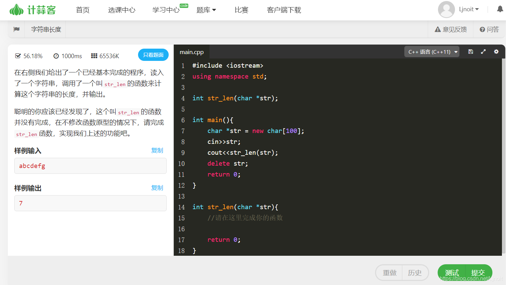Navigate to 比赛 in the top menu
This screenshot has width=506, height=285.
[241, 10]
